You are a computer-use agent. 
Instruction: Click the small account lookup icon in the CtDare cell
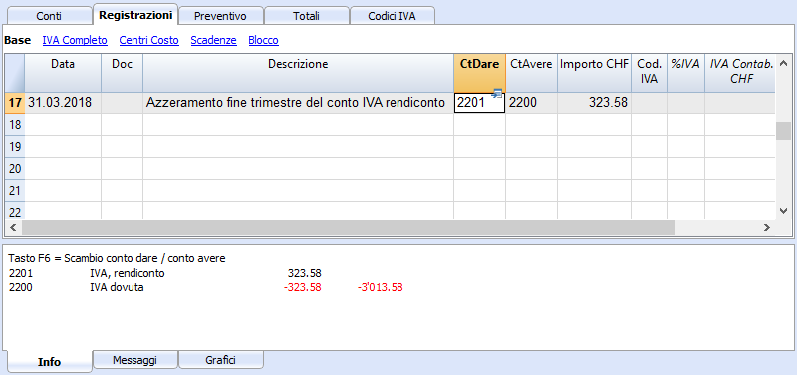point(497,93)
